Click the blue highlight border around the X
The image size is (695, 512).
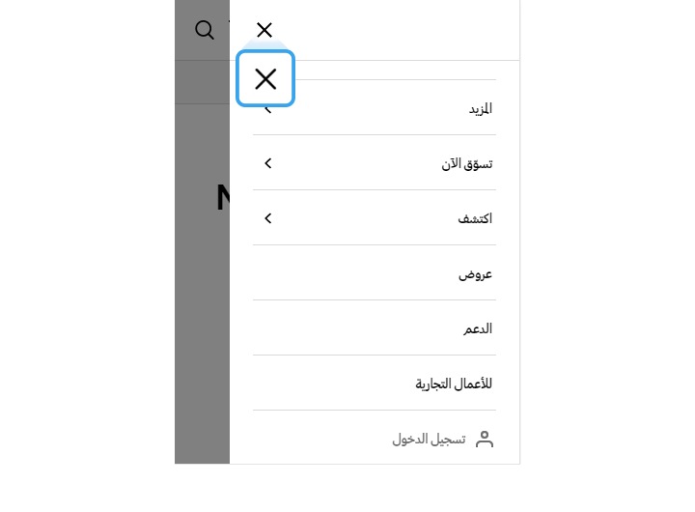tap(265, 52)
